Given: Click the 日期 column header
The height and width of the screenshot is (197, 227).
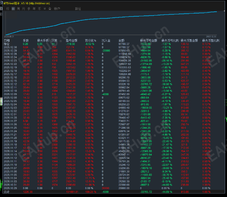Looking at the screenshot, I should tap(7, 40).
